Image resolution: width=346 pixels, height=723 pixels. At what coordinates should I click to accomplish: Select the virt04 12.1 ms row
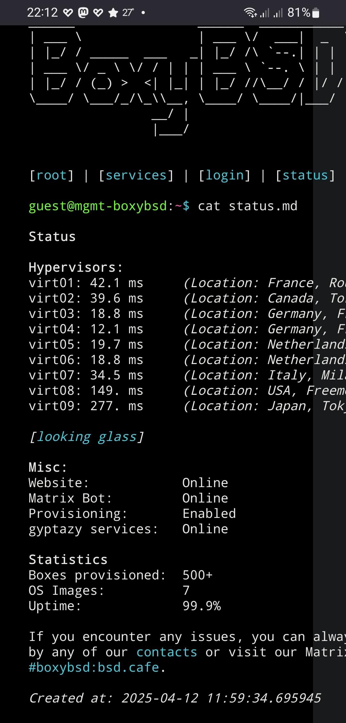(x=187, y=329)
